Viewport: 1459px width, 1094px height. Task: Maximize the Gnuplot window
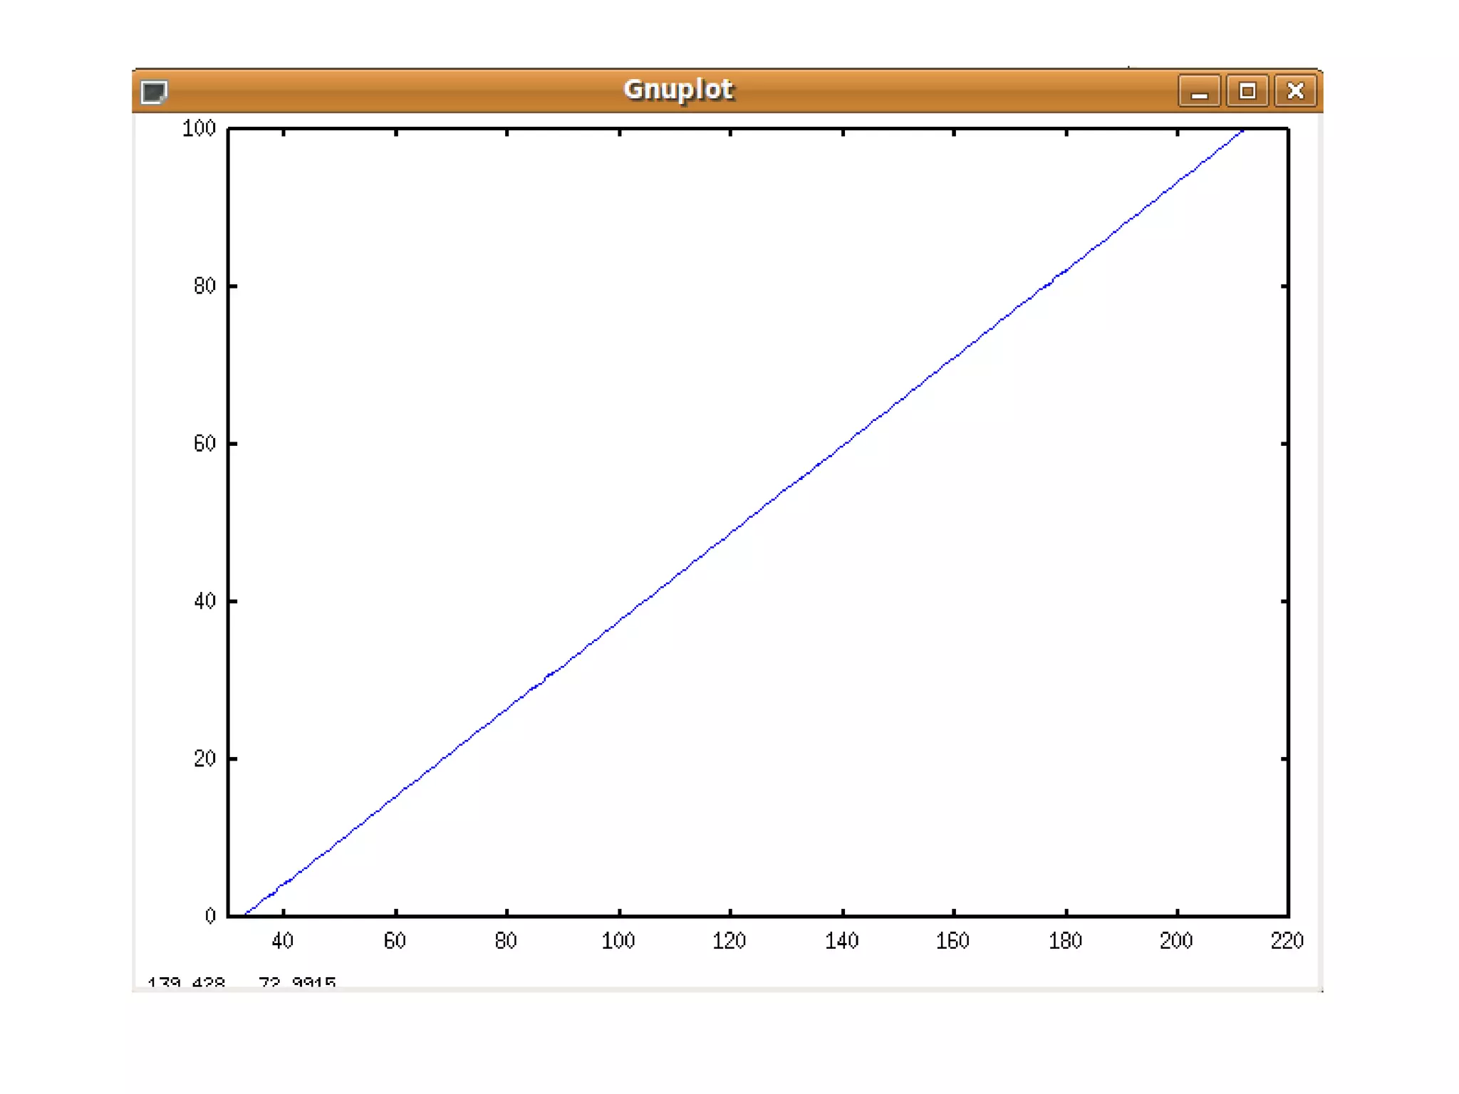(1247, 91)
